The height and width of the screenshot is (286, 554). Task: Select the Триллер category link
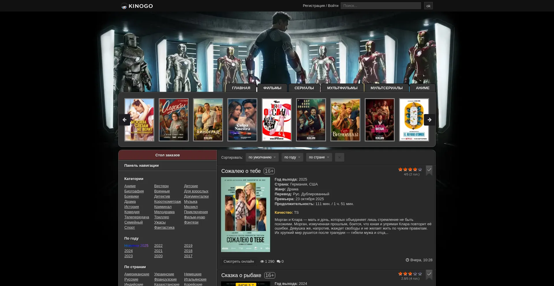[162, 217]
